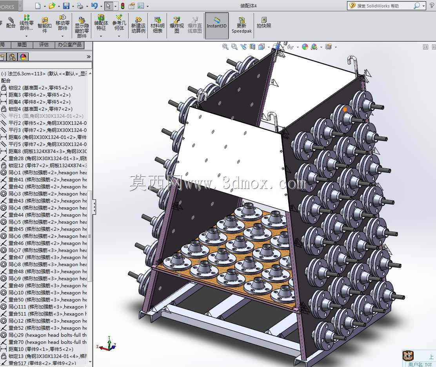Open the Save dropdown arrow

[x=73, y=6]
